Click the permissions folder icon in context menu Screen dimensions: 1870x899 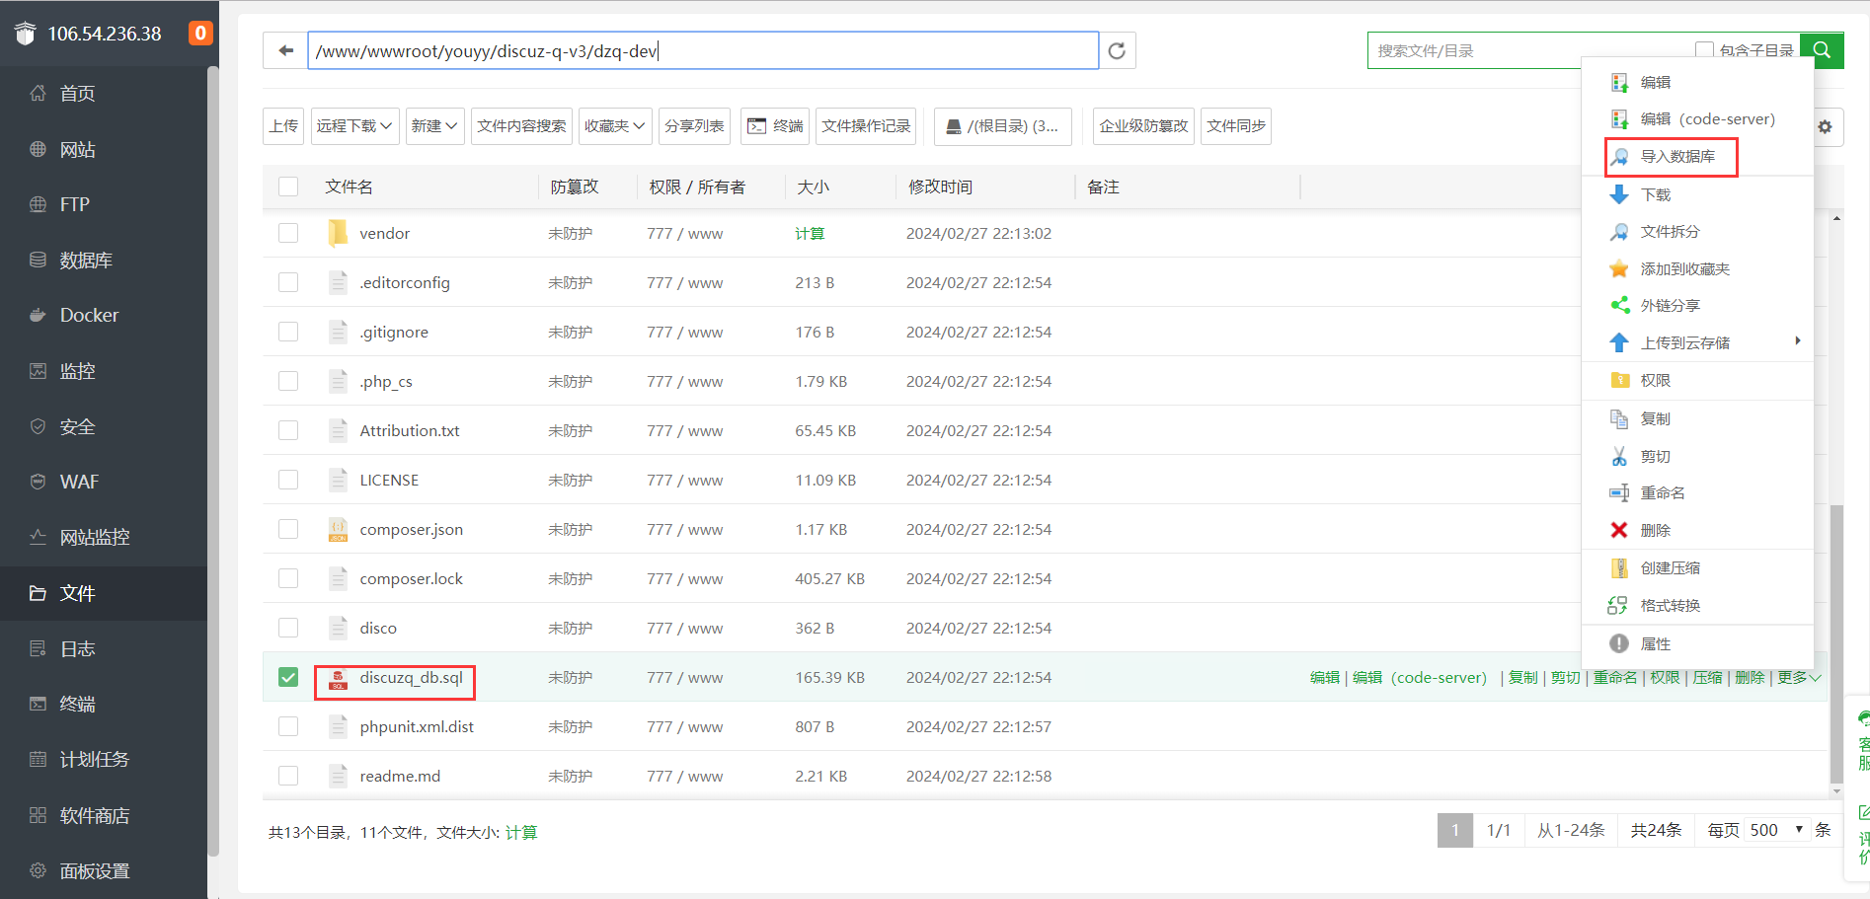click(x=1619, y=380)
